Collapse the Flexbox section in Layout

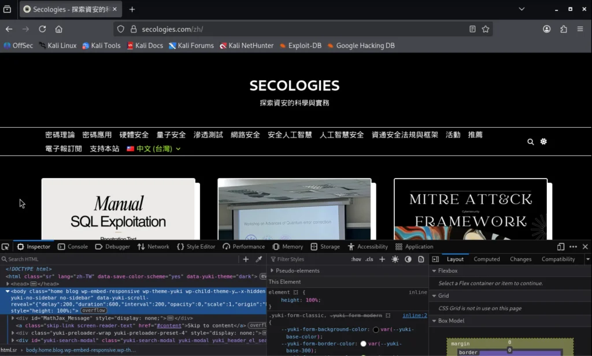coord(447,270)
